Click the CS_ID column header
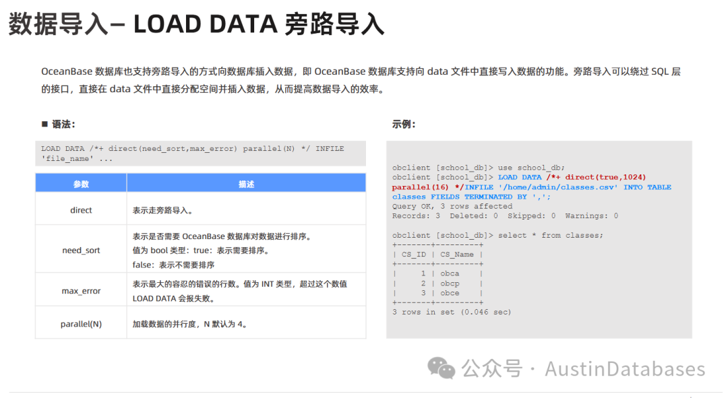The height and width of the screenshot is (398, 728). pyautogui.click(x=413, y=255)
